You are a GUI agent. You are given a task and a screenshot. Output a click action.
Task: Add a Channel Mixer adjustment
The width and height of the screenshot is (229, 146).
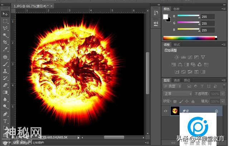(200, 64)
